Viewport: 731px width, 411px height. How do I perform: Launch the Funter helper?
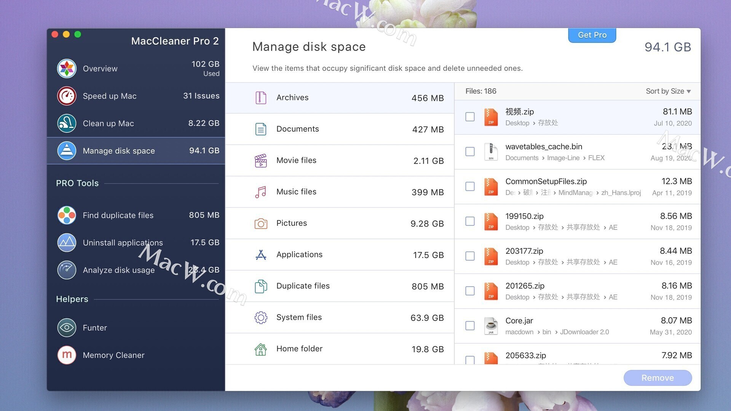pos(136,328)
